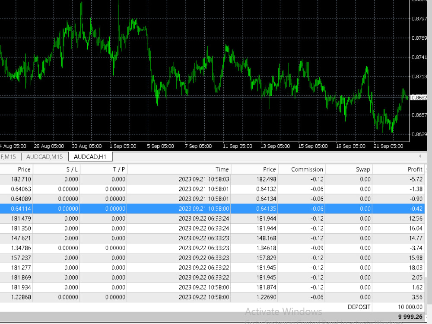This screenshot has width=432, height=324.
Task: Sort by the T / P column header
Action: pos(104,169)
